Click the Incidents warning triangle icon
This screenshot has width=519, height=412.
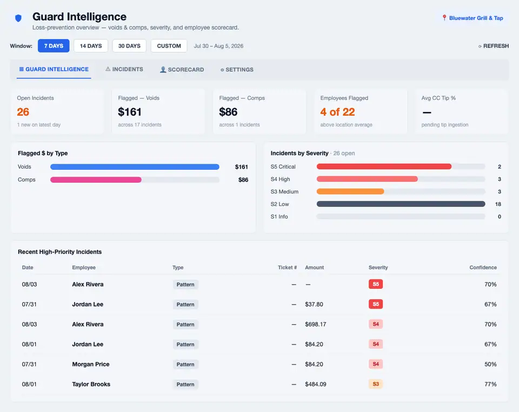click(x=108, y=69)
